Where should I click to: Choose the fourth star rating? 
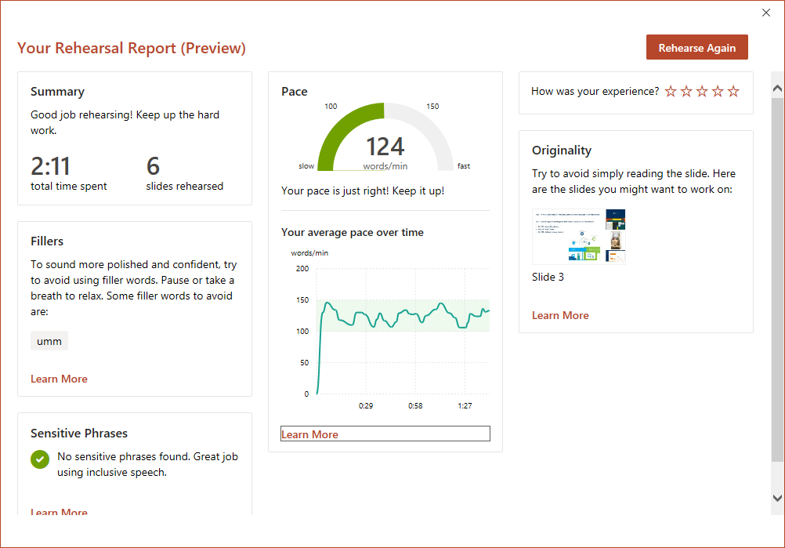point(718,92)
